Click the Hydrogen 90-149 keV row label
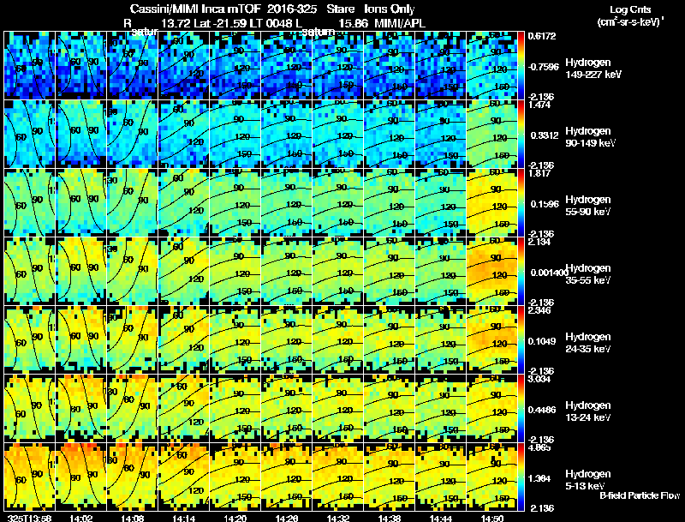Screen dimensions: 685x522 tap(590, 137)
